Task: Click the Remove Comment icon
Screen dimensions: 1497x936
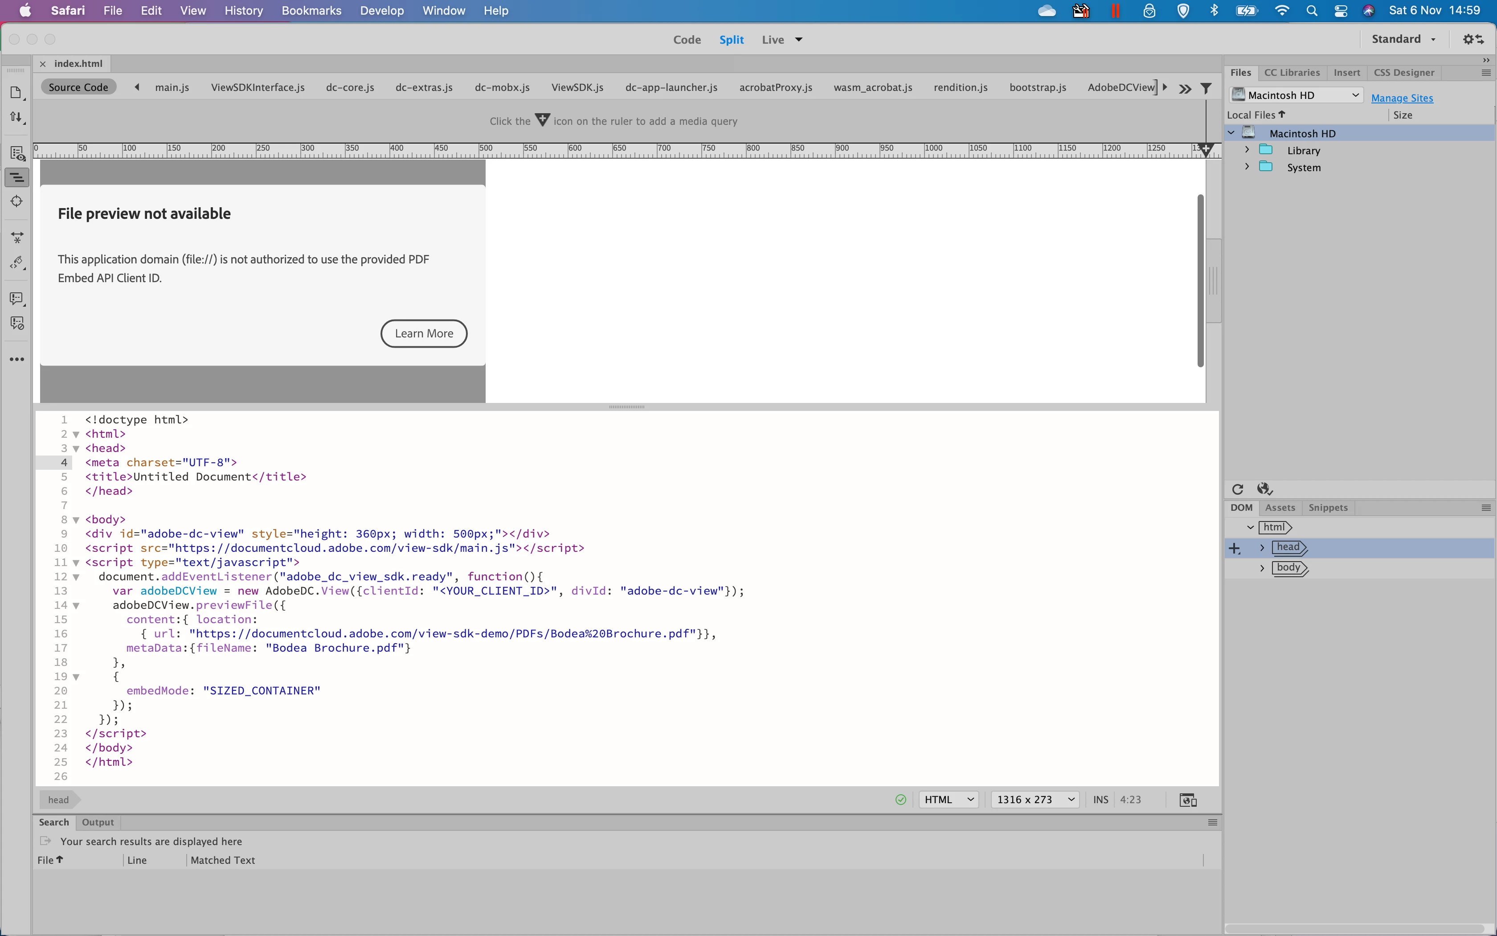Action: 17,324
